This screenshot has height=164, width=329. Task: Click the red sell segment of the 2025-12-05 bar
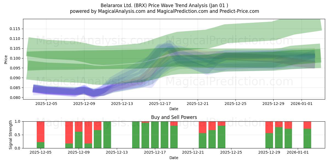(x=41, y=132)
